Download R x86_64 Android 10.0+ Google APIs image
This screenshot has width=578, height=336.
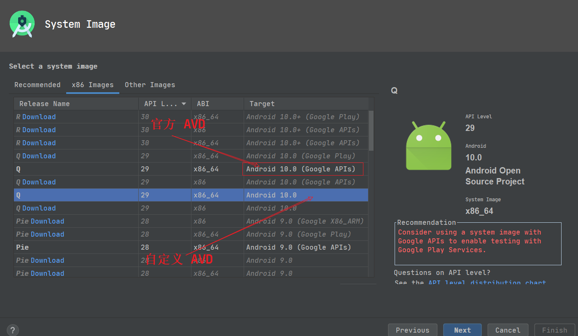[39, 143]
